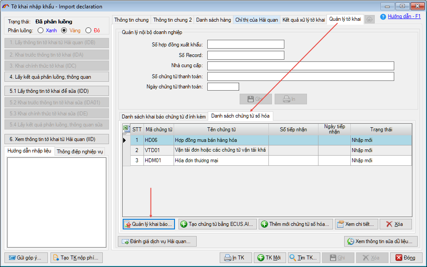Screen dimensions: 427x267
Task: Select the Đỏ radio button
Action: (88, 31)
